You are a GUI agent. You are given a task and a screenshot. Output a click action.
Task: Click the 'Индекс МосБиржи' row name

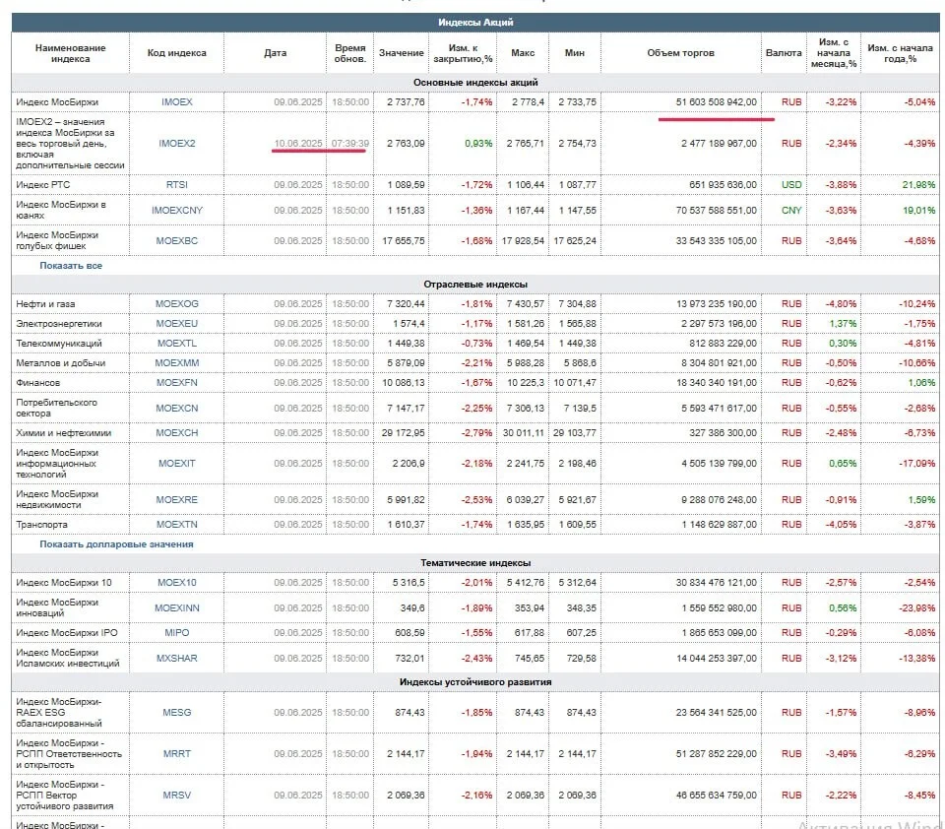57,101
